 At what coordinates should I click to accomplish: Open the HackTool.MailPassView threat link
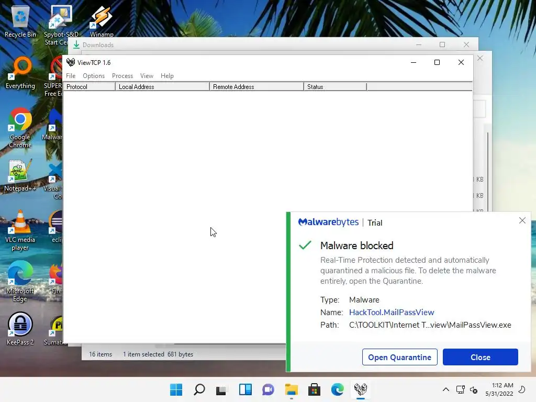392,312
